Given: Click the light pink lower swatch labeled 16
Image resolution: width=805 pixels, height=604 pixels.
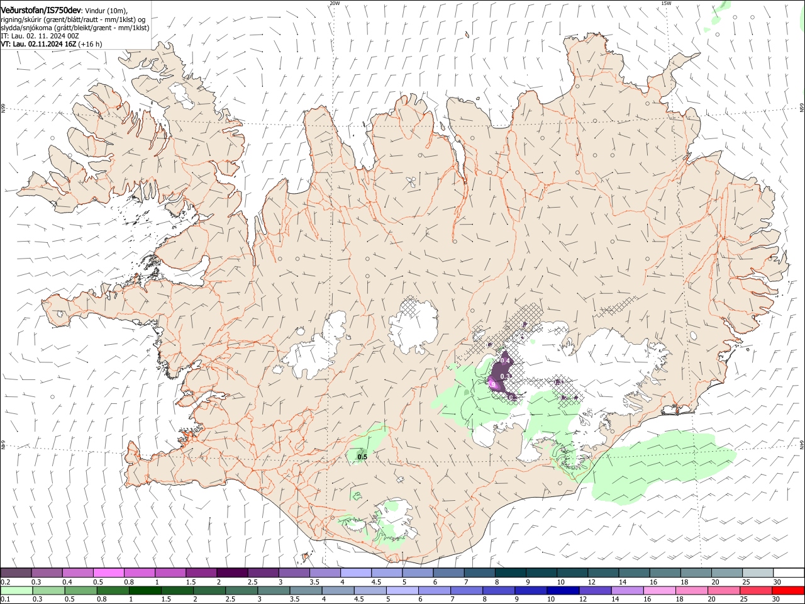Looking at the screenshot, I should click(x=659, y=590).
